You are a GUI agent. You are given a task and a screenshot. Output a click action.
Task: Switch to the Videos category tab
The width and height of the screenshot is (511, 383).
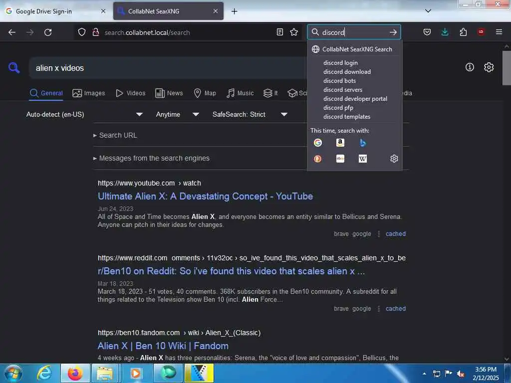[x=131, y=93]
